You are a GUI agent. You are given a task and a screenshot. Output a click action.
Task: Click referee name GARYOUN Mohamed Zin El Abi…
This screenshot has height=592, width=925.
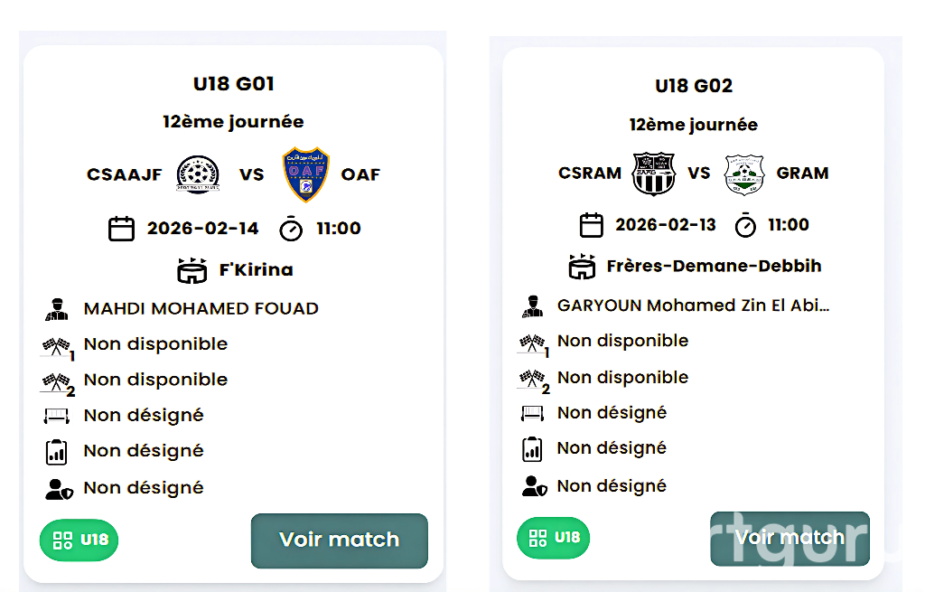click(693, 305)
